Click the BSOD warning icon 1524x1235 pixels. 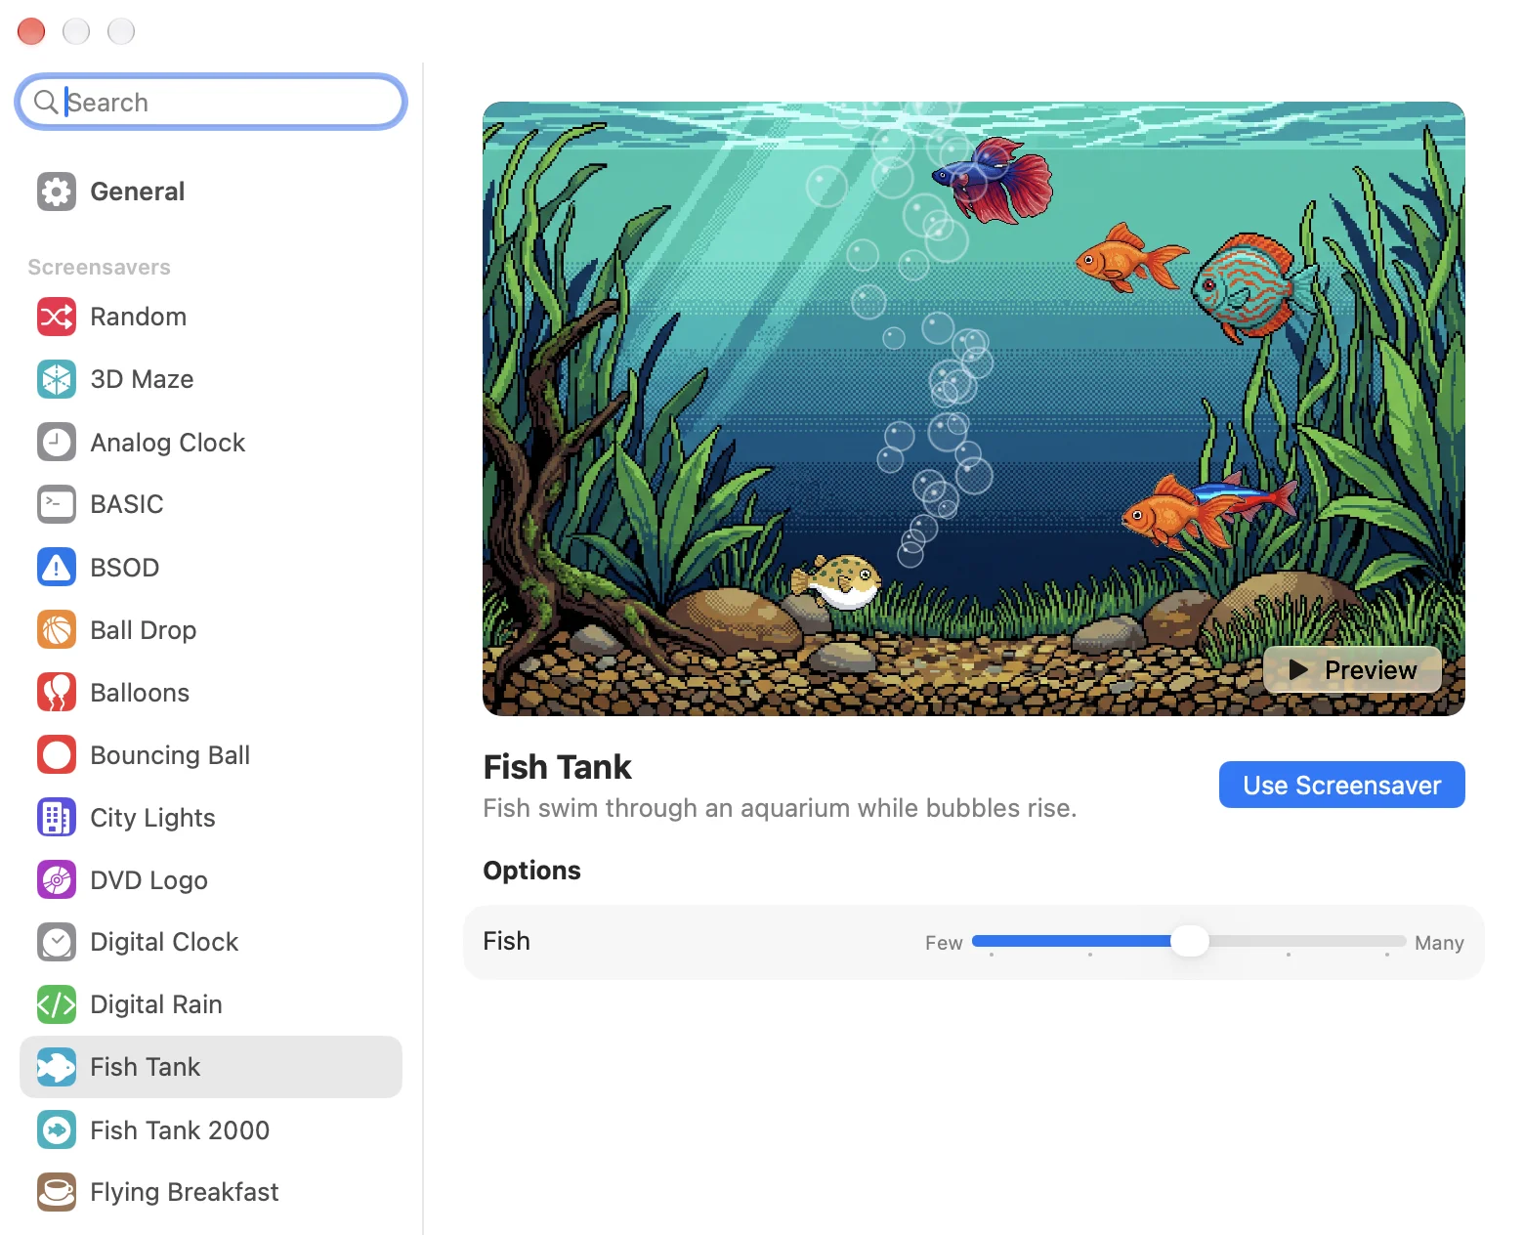pos(57,567)
